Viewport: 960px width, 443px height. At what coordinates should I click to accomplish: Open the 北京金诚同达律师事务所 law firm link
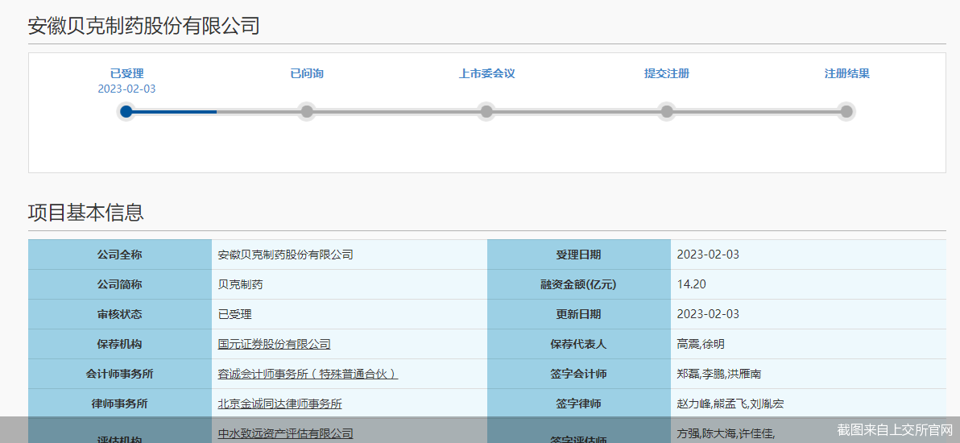coord(279,404)
